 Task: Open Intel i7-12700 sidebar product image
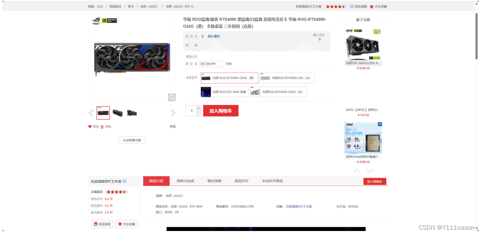tap(363, 138)
